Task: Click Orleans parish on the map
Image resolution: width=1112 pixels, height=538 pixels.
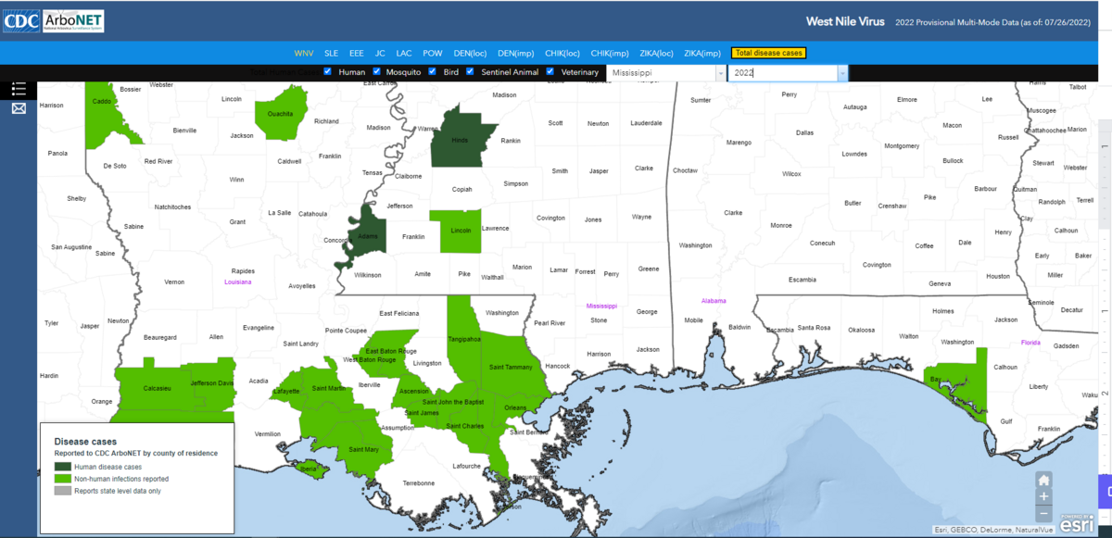Action: point(514,407)
